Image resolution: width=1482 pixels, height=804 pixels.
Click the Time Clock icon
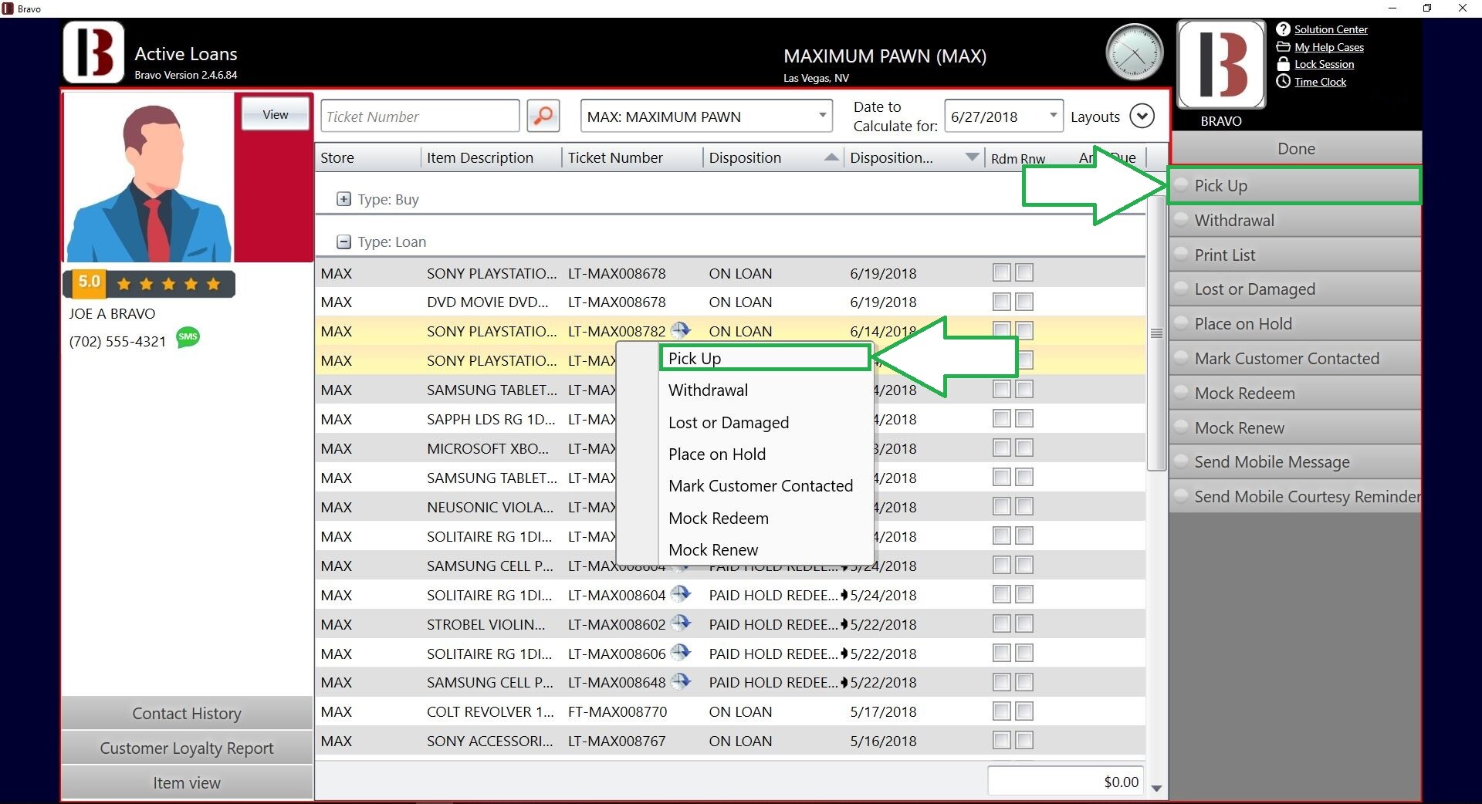[x=1283, y=81]
